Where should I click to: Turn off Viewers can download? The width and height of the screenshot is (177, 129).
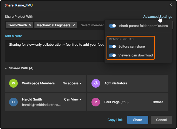[112, 55]
